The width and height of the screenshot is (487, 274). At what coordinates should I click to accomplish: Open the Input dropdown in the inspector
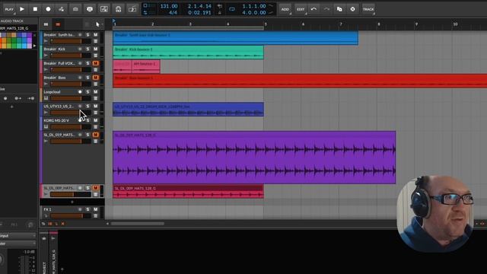tap(18, 236)
